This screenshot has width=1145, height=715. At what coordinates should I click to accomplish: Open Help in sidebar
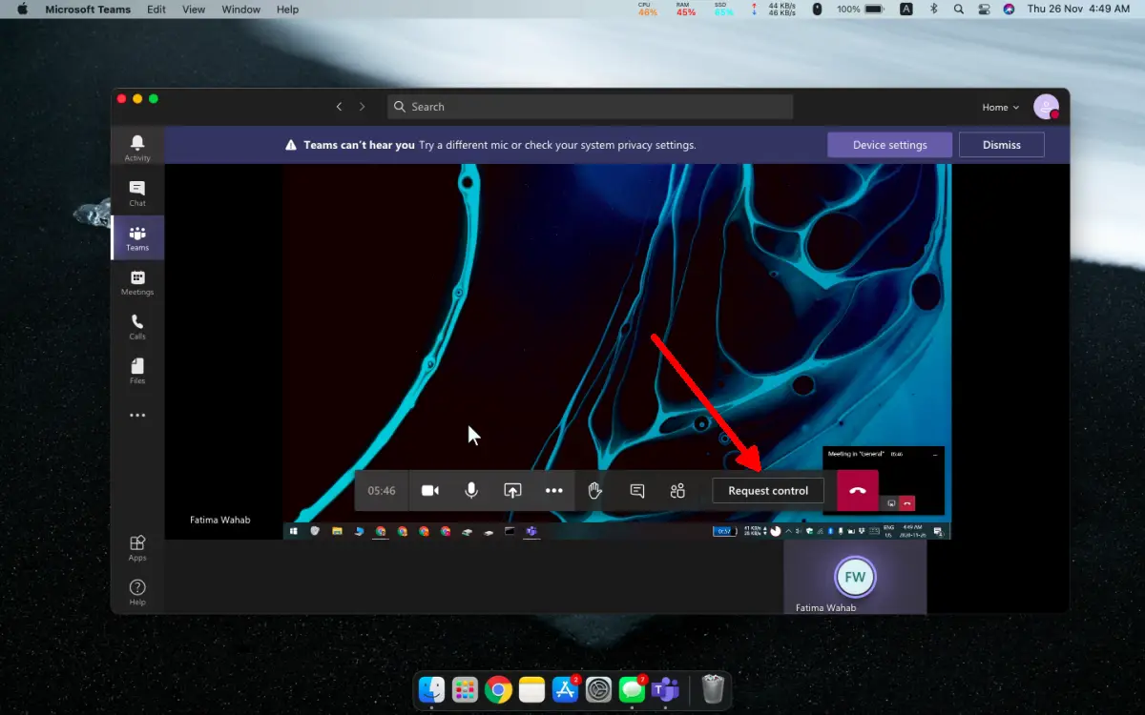137,591
